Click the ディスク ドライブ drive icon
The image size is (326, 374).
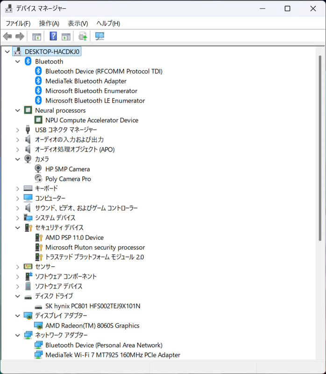pos(28,297)
